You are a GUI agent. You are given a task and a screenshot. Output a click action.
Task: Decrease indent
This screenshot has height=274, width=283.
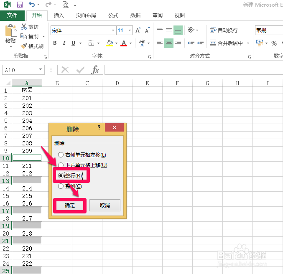click(x=191, y=43)
